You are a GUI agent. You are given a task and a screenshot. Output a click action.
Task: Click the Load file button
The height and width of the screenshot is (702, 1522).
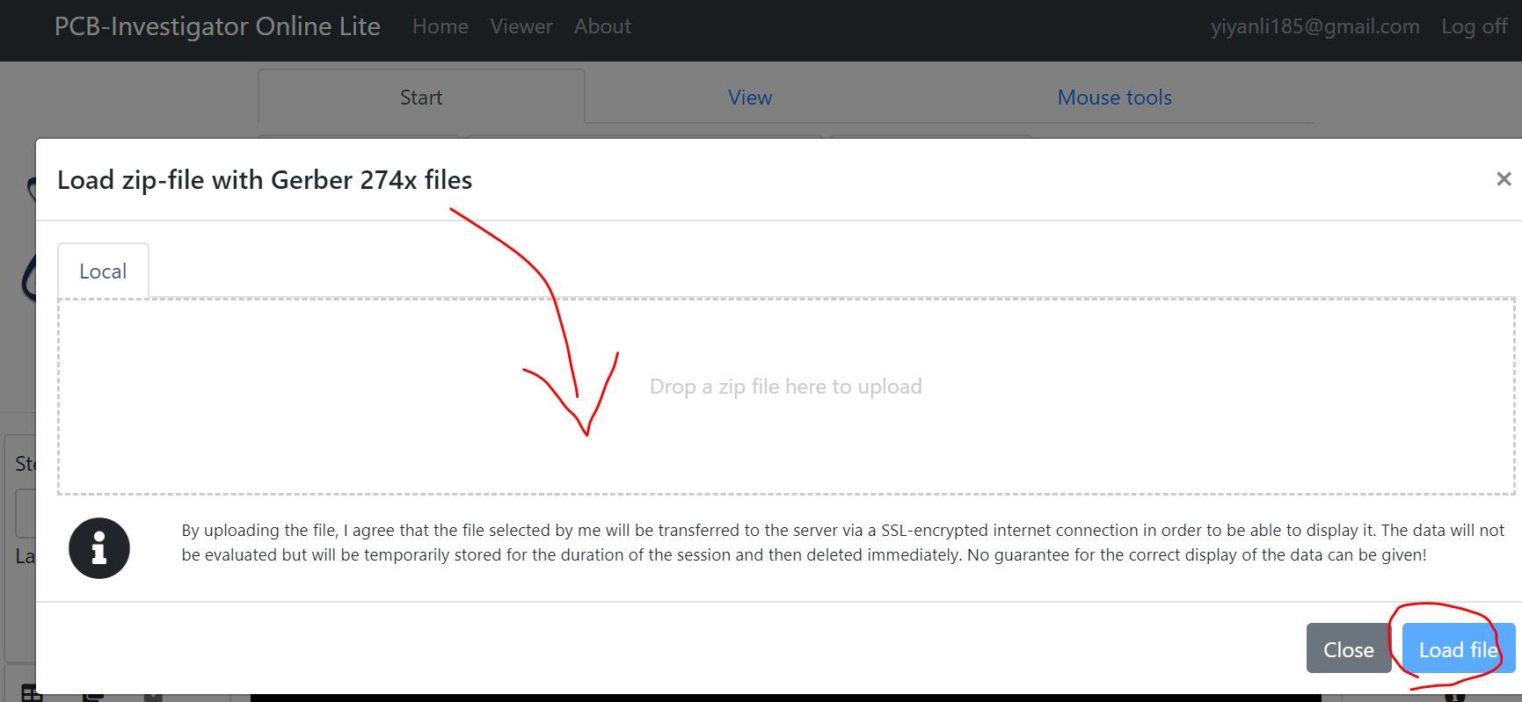[x=1457, y=648]
